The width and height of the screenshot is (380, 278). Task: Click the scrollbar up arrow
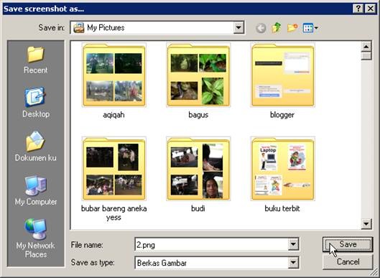click(x=366, y=46)
